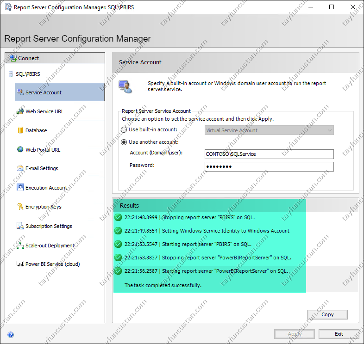Viewport: 364px width, 344px height.
Task: Exit the configuration manager
Action: point(339,334)
